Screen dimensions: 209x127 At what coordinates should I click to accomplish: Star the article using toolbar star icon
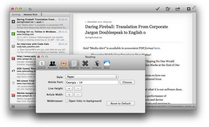pos(188,9)
